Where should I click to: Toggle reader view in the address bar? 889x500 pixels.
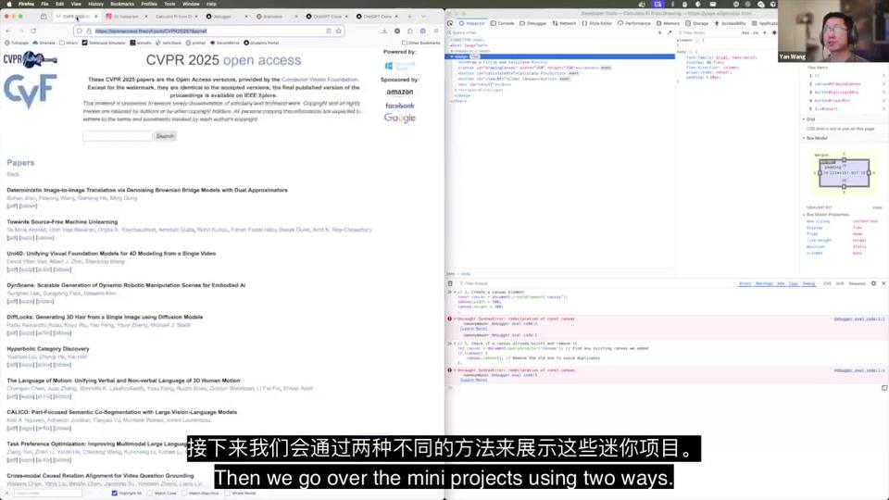328,31
